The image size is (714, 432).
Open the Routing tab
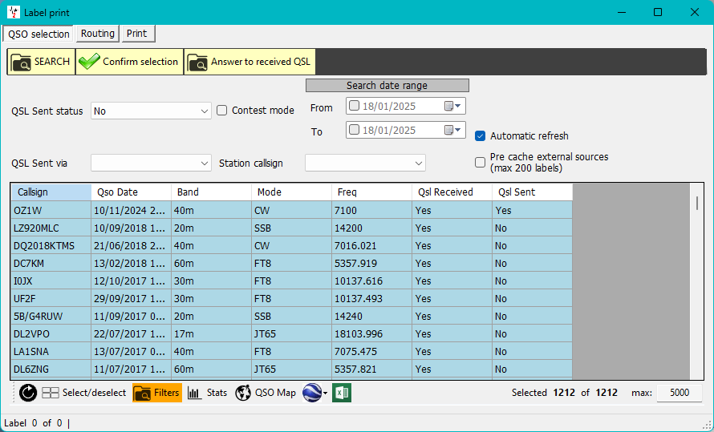tap(97, 33)
